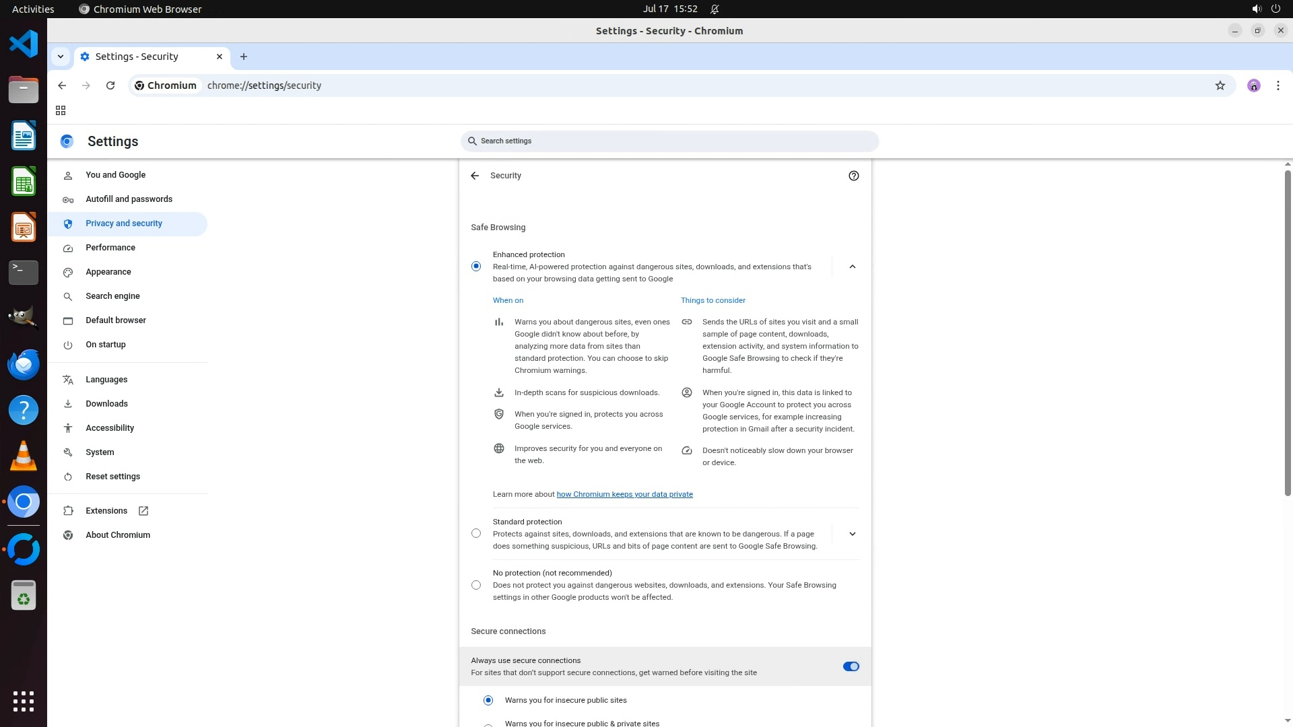Open how Chromium keeps data private link

[624, 494]
